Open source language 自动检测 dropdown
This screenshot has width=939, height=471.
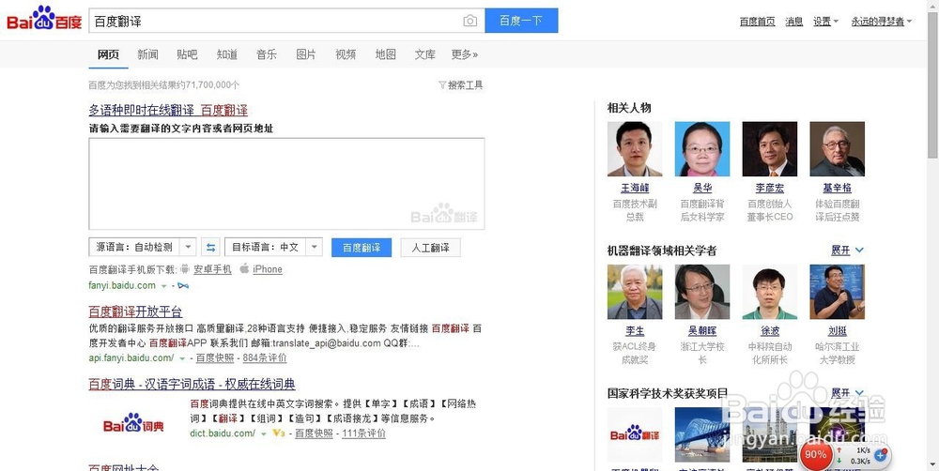pos(143,247)
